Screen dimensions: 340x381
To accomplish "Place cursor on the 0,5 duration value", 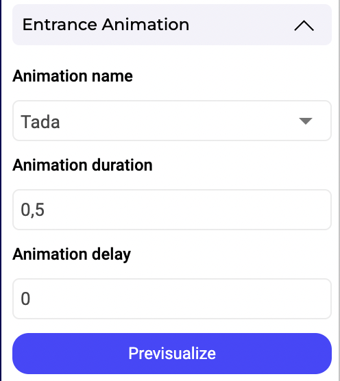I will (x=33, y=210).
